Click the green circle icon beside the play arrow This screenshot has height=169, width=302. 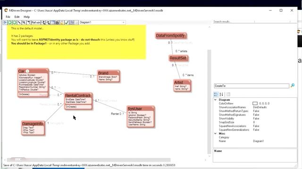pos(9,23)
